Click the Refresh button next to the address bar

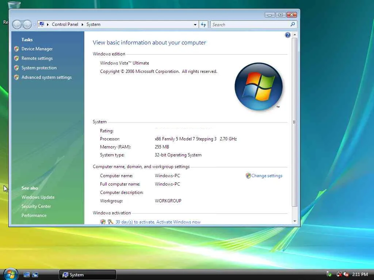coord(203,24)
